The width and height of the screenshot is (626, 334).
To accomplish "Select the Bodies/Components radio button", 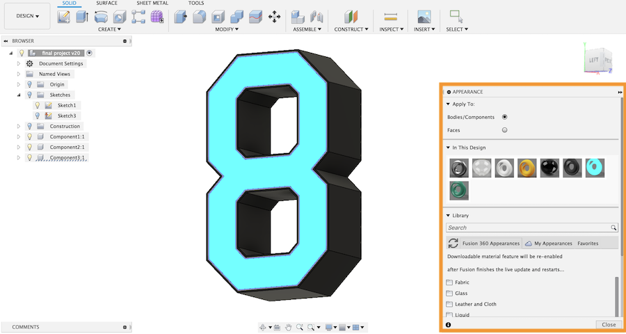I will pyautogui.click(x=504, y=117).
